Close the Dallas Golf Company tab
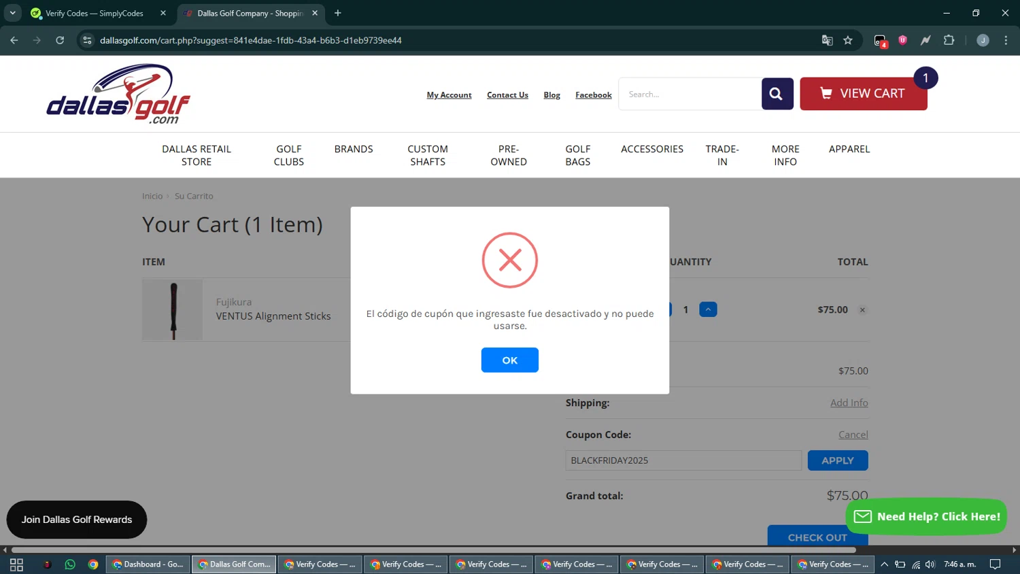The width and height of the screenshot is (1020, 574). (x=315, y=13)
